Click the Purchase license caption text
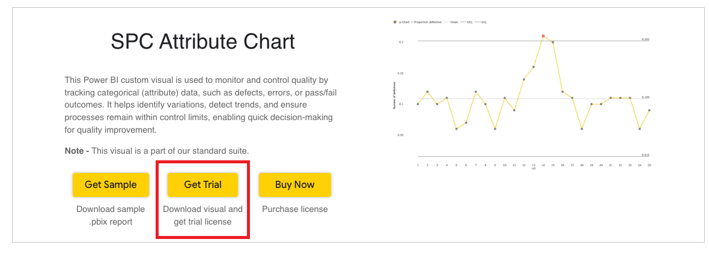 pos(294,209)
